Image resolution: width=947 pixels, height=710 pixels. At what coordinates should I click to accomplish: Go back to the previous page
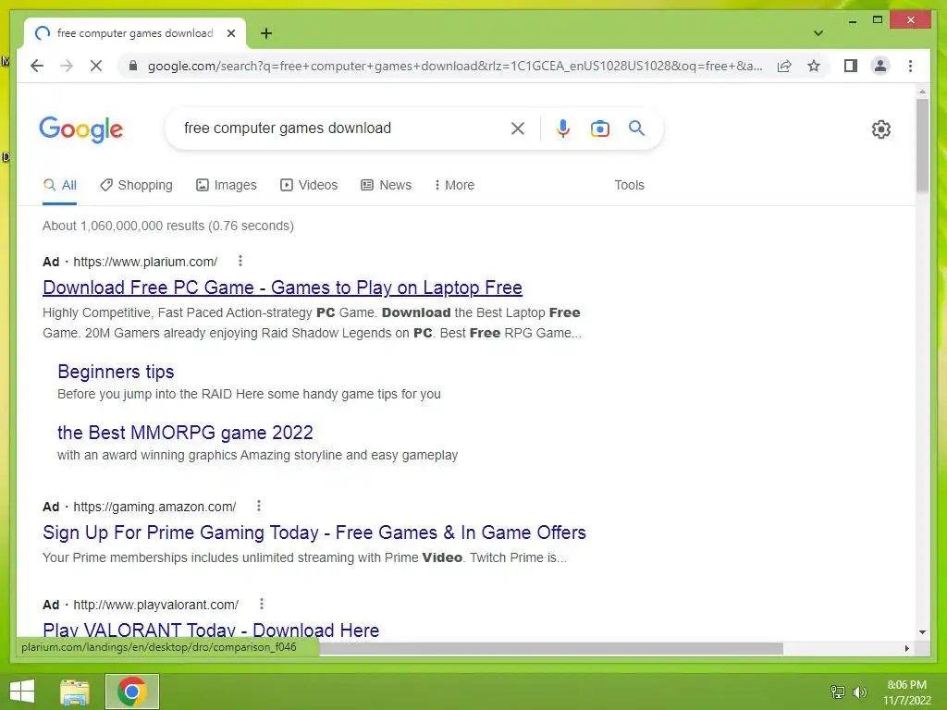(x=37, y=66)
